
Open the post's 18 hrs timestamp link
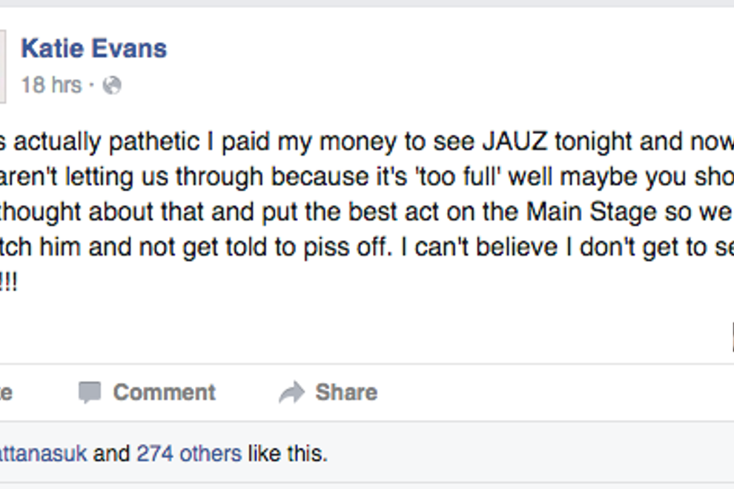point(50,85)
